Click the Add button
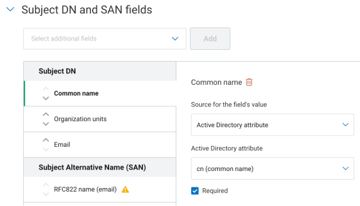The height and width of the screenshot is (206, 360). click(210, 38)
